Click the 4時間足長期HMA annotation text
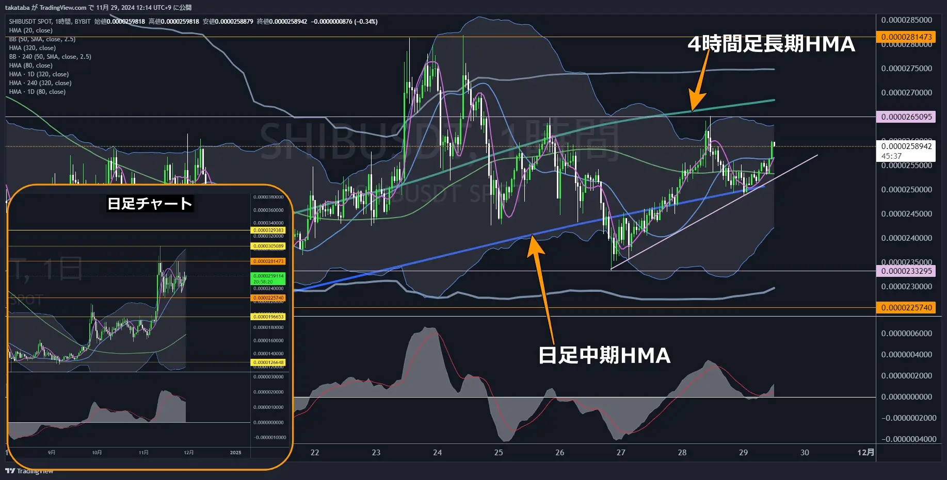 (772, 44)
